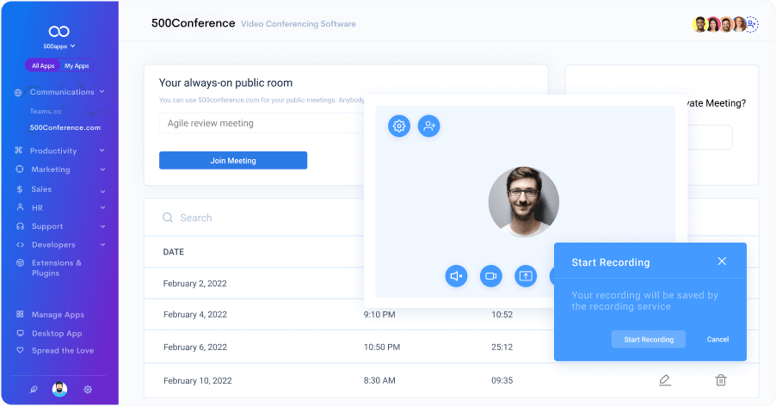Collapse the Communications section

[102, 91]
